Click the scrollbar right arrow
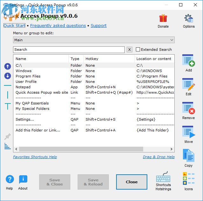 (171, 149)
